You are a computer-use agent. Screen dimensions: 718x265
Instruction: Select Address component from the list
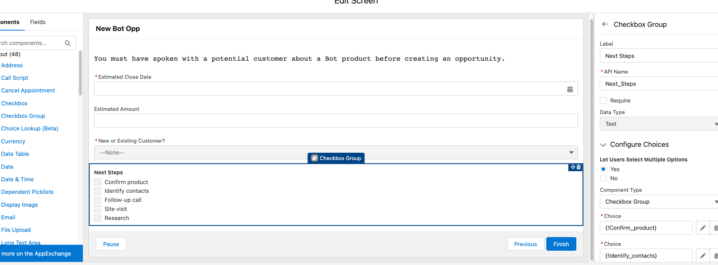(12, 65)
